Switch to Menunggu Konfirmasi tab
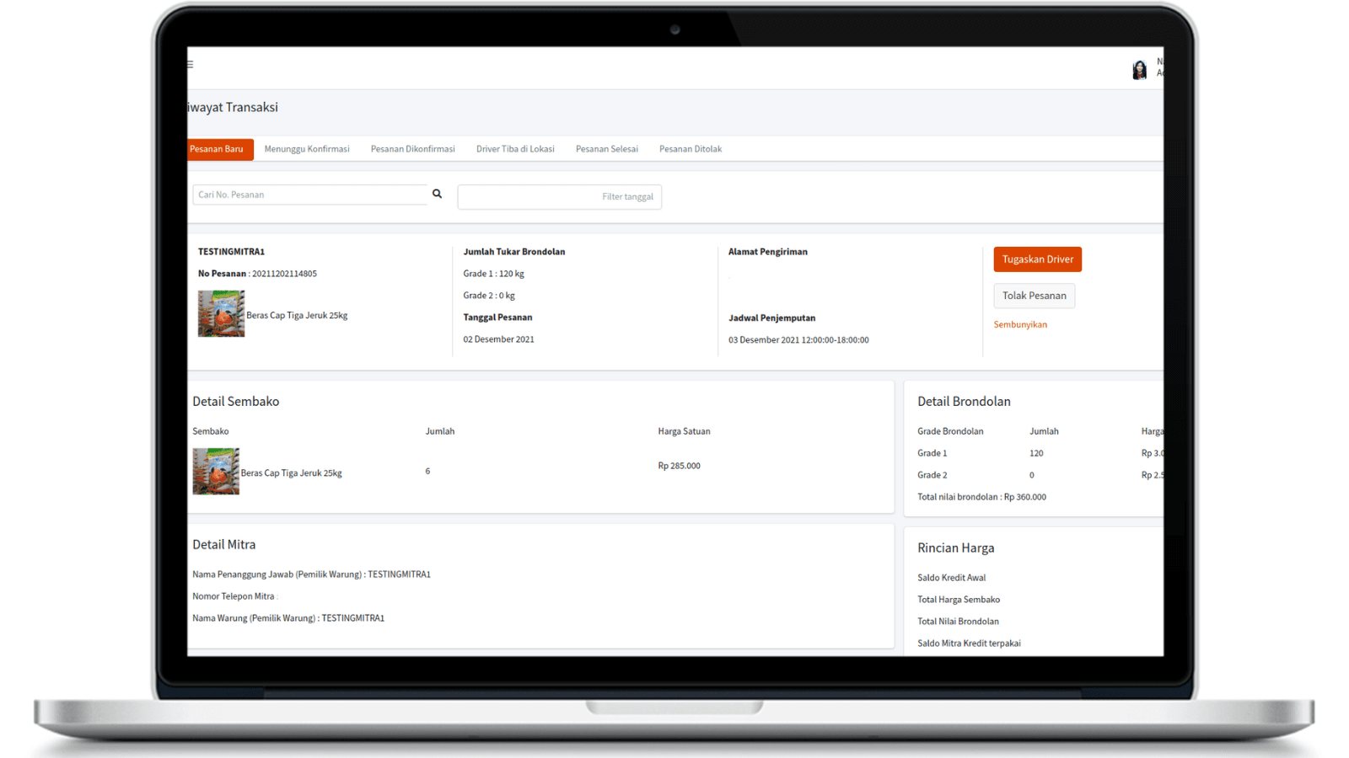Image resolution: width=1349 pixels, height=758 pixels. pos(307,149)
